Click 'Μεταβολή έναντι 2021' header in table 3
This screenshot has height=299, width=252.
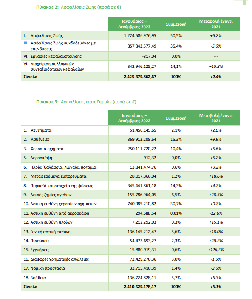point(216,118)
